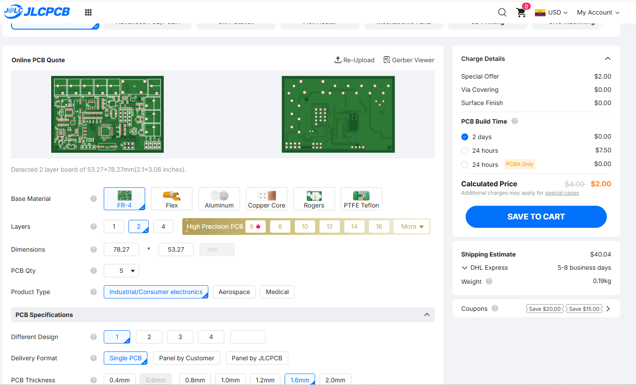
Task: View the PCB top side preview
Action: click(107, 114)
